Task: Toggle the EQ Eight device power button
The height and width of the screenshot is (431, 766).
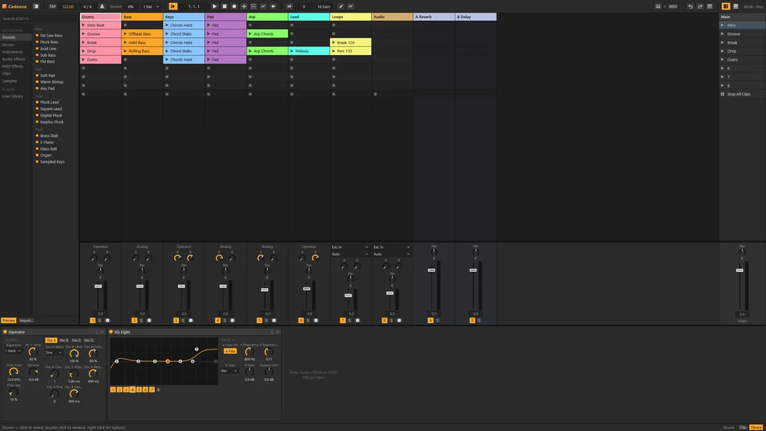Action: (x=111, y=332)
